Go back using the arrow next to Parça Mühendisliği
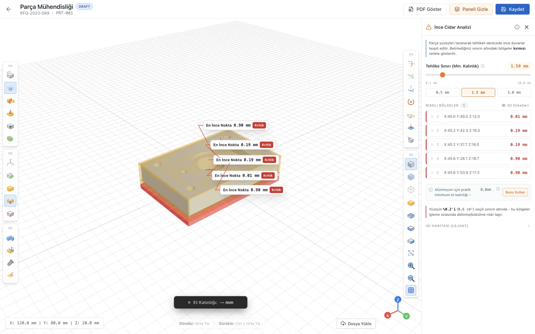The image size is (535, 334). point(9,9)
